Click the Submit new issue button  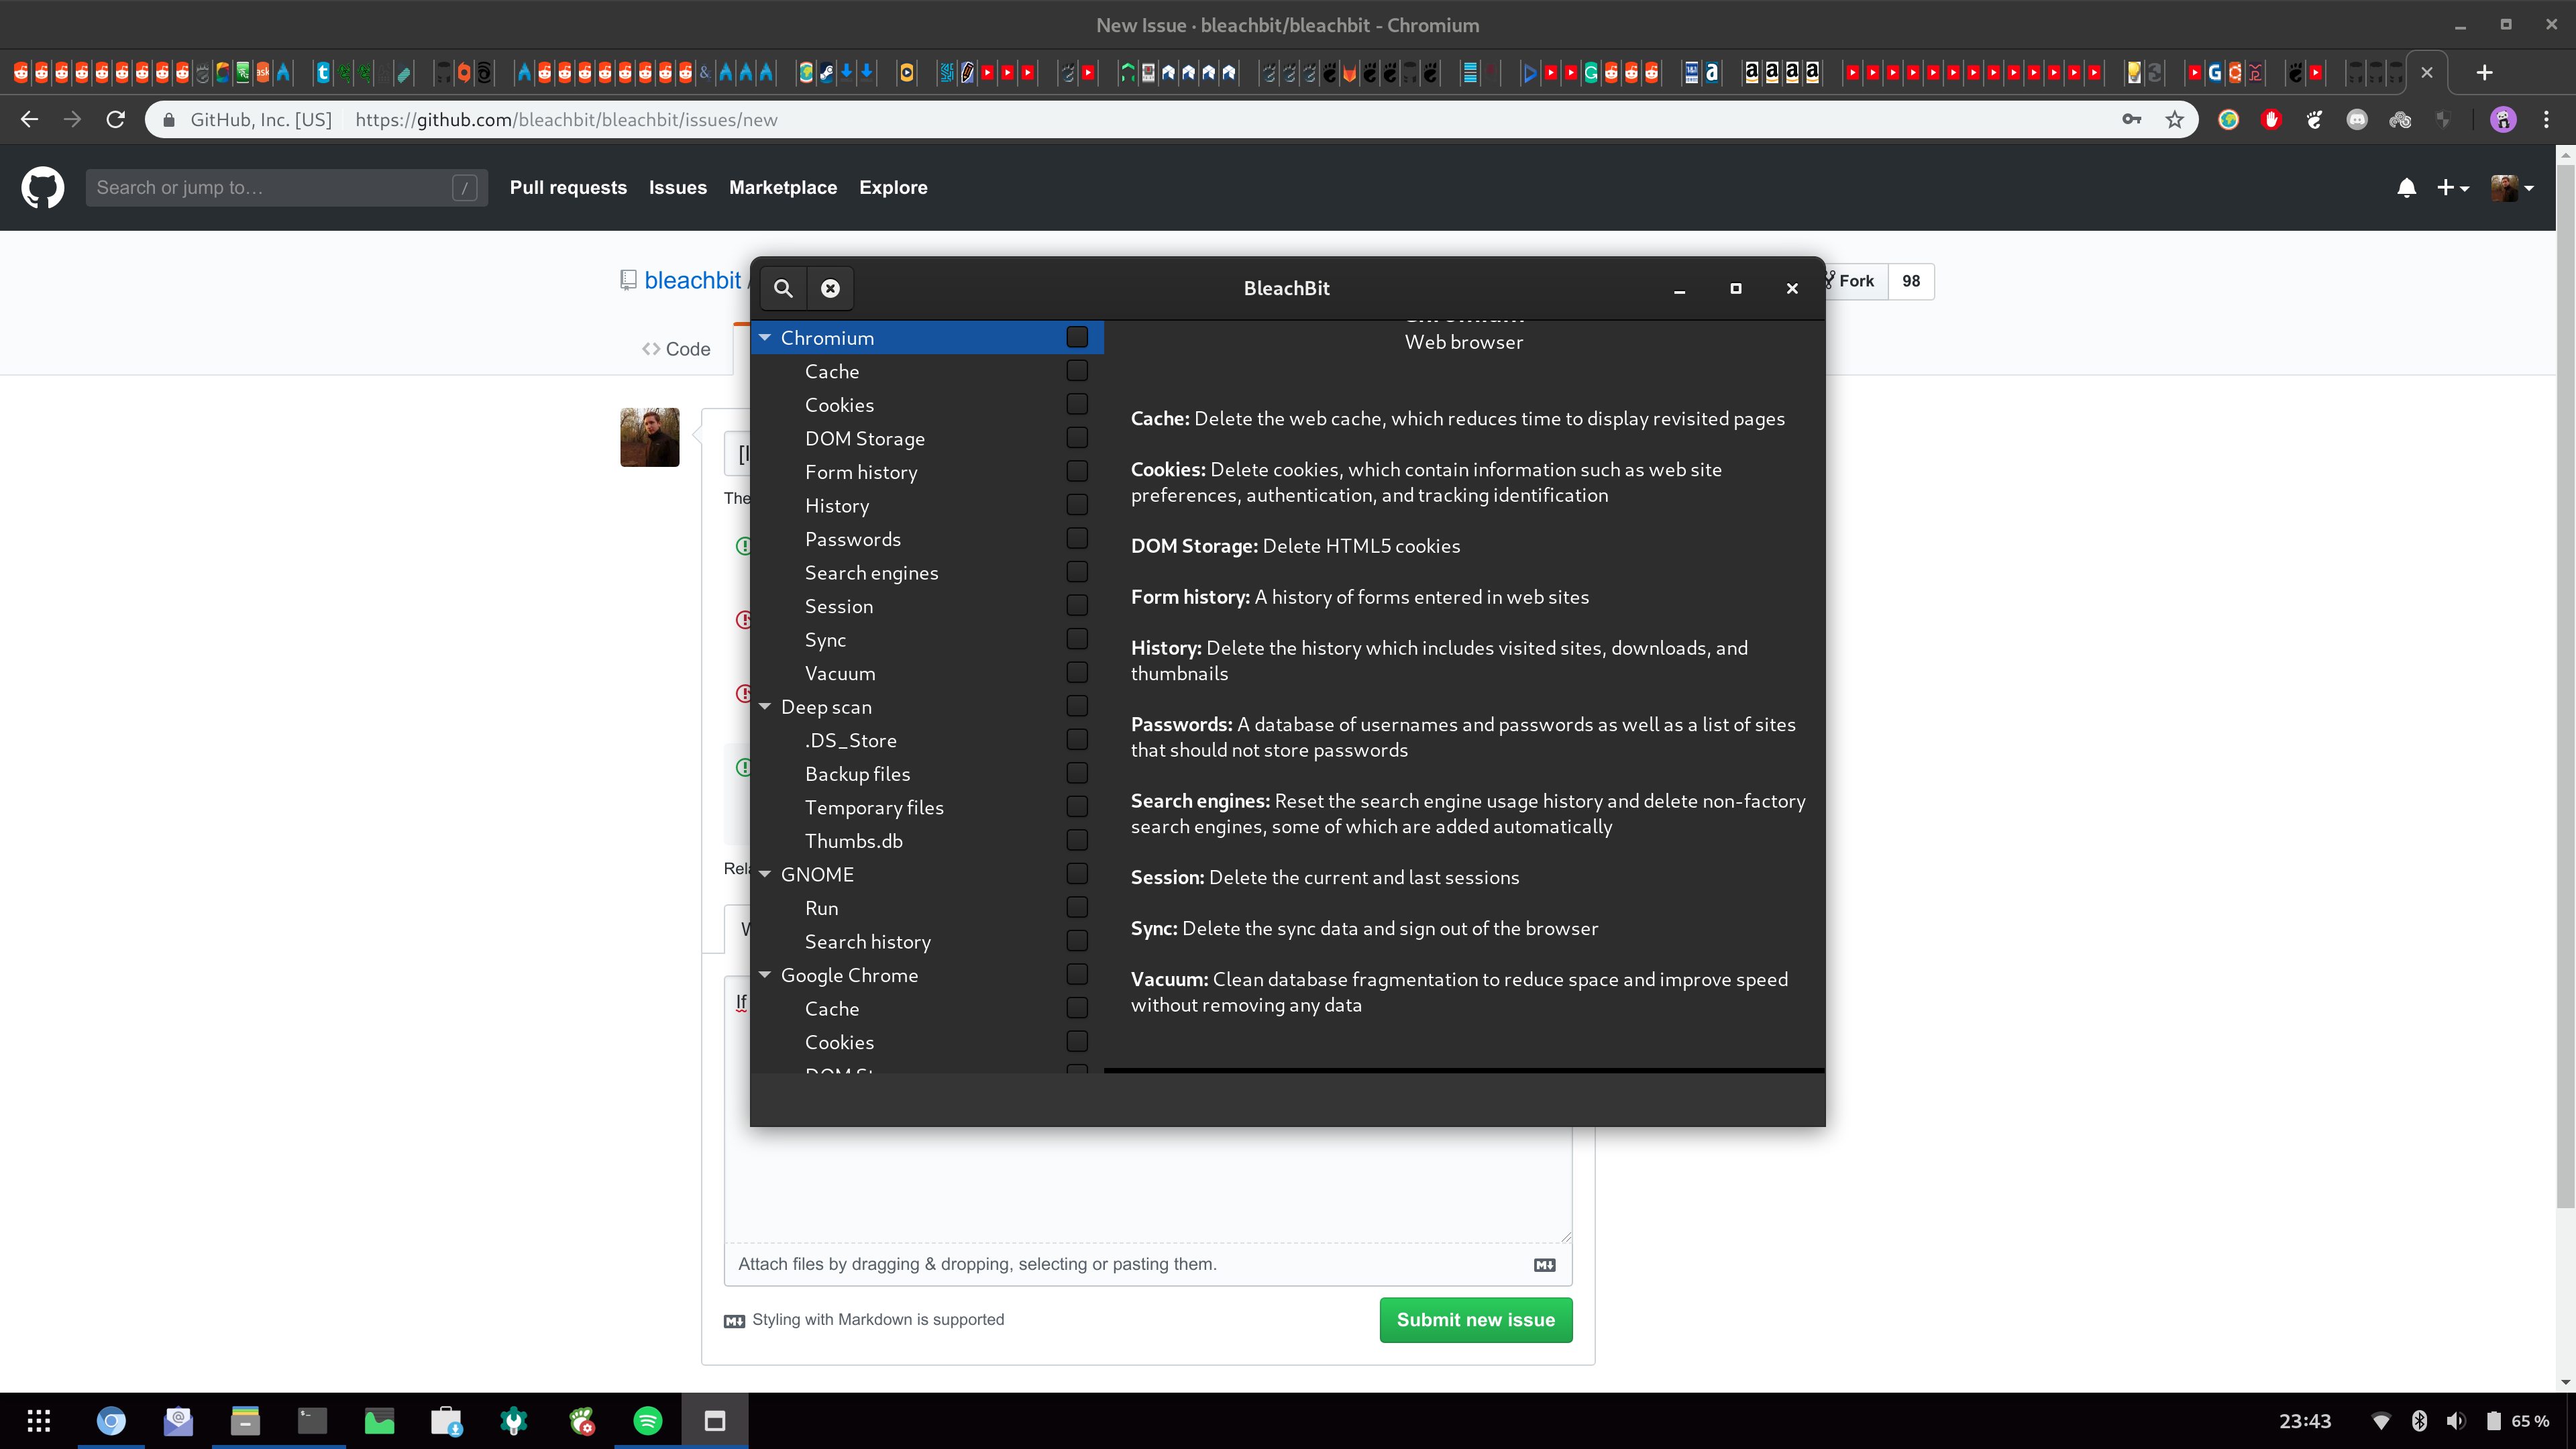pyautogui.click(x=1476, y=1320)
